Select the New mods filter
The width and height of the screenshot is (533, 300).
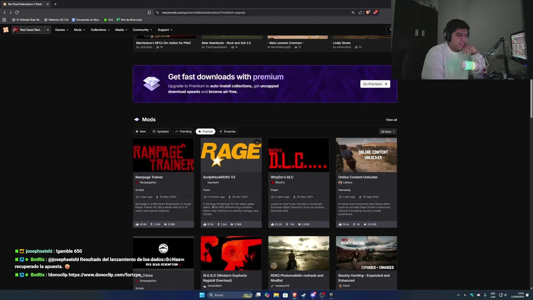pos(140,132)
